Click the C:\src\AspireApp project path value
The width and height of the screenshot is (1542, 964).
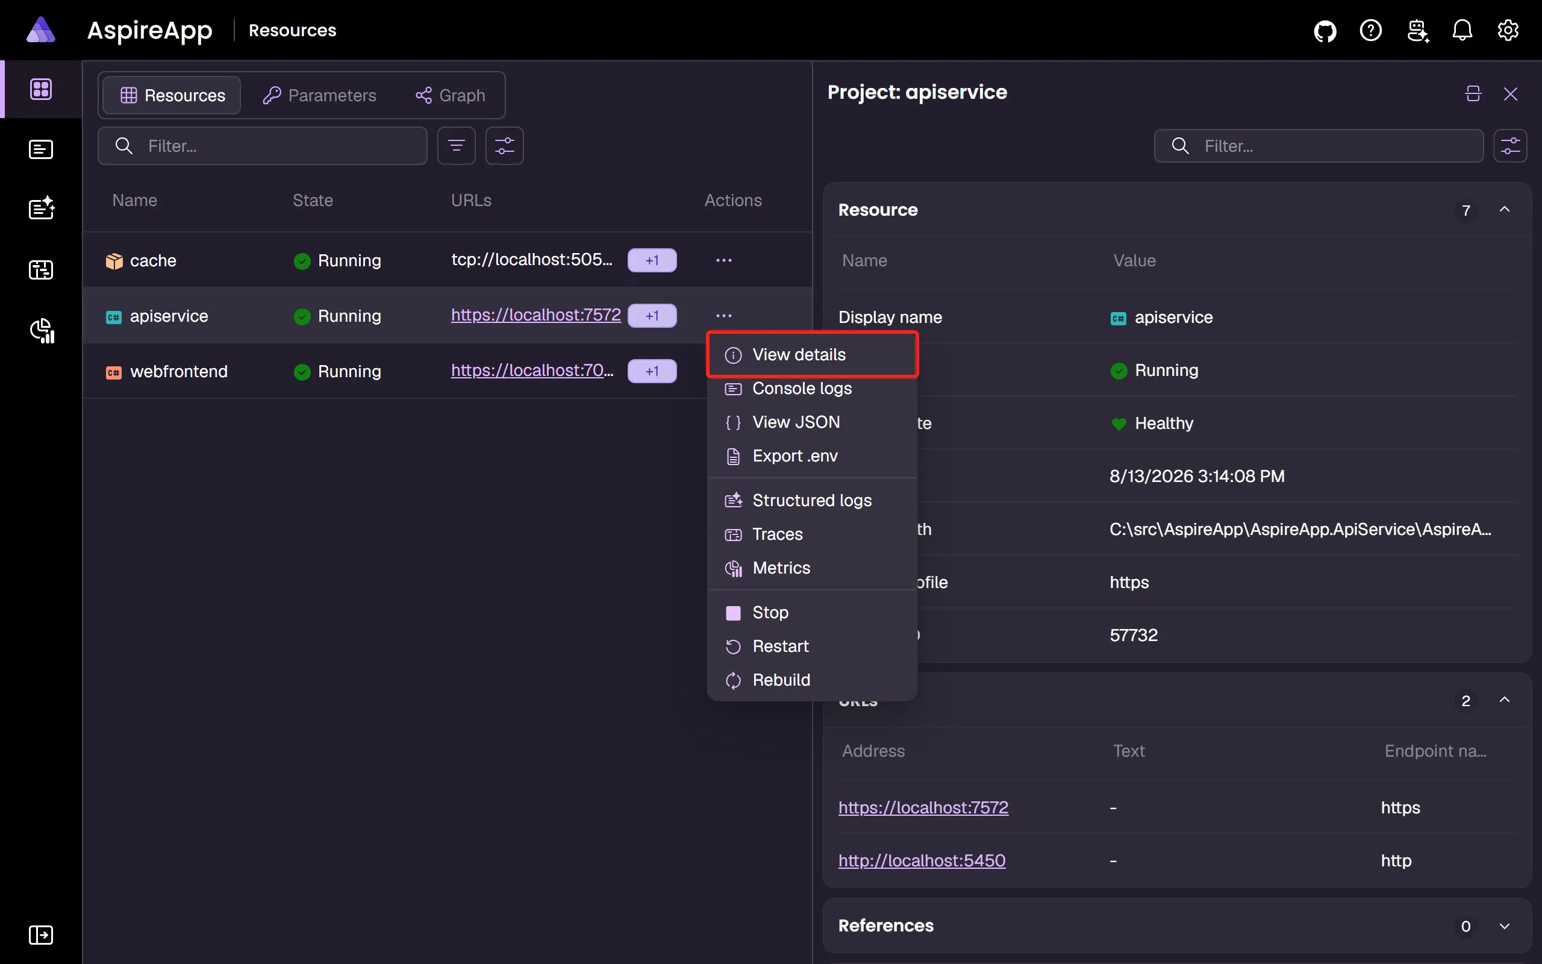click(1300, 529)
